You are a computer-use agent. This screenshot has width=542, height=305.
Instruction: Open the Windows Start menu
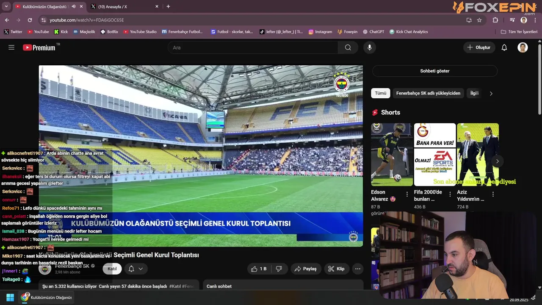[x=10, y=297]
